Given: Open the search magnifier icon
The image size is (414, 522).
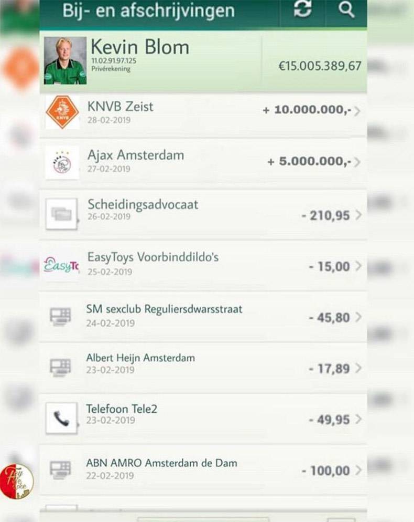Looking at the screenshot, I should (x=346, y=11).
